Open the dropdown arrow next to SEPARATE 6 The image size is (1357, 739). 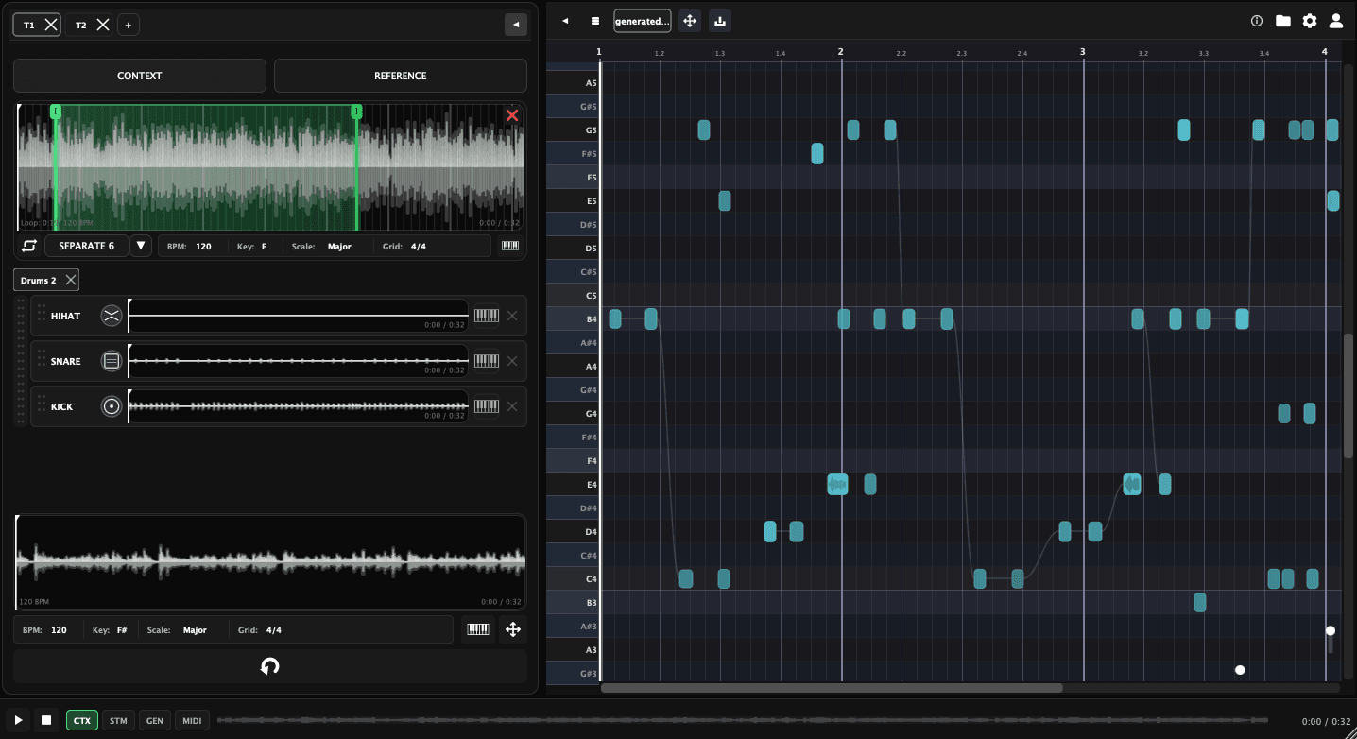click(141, 246)
